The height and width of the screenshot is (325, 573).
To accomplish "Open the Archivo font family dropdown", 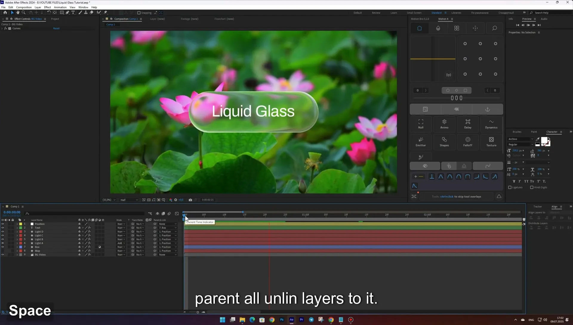I will click(520, 139).
